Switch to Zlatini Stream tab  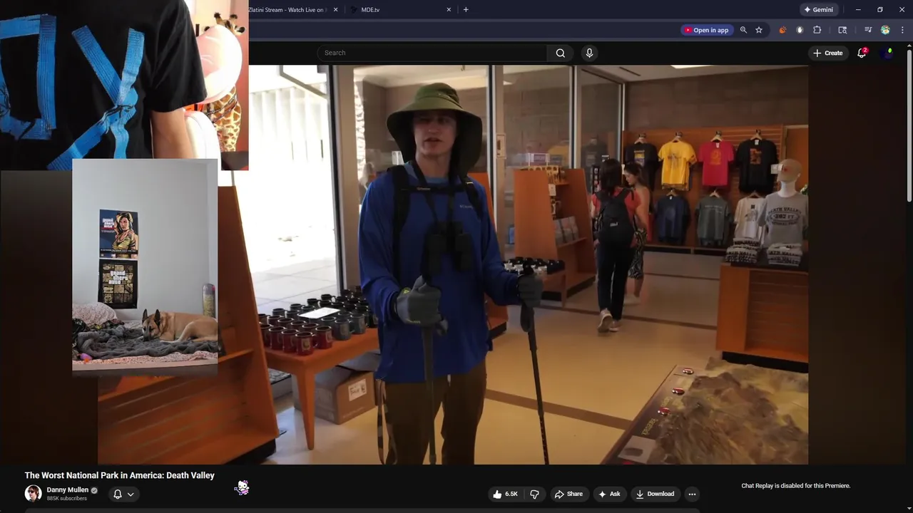point(286,9)
